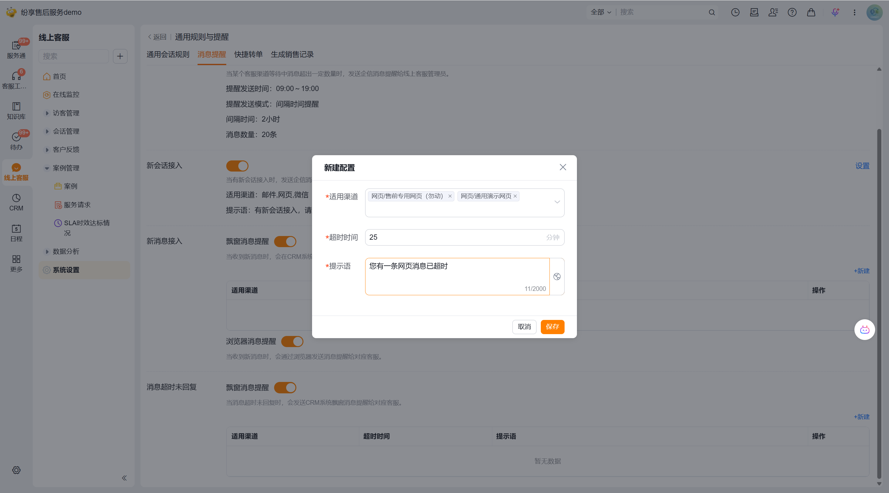
Task: Open the 全部 search scope dropdown
Action: 600,12
